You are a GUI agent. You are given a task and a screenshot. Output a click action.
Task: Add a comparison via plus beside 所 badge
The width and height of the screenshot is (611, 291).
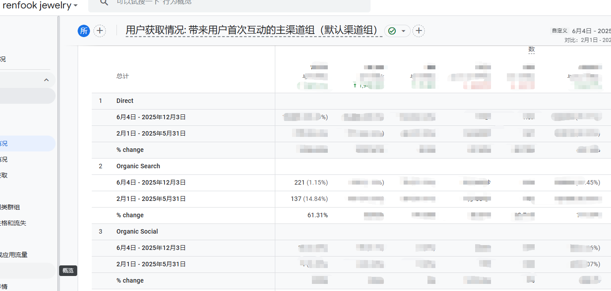[100, 30]
